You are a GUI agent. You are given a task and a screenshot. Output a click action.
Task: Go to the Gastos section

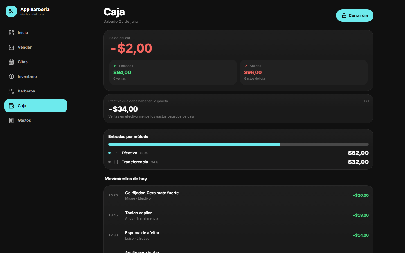36,120
